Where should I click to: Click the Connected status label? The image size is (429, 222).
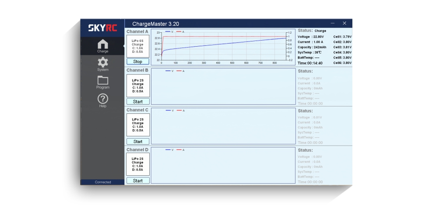point(102,182)
